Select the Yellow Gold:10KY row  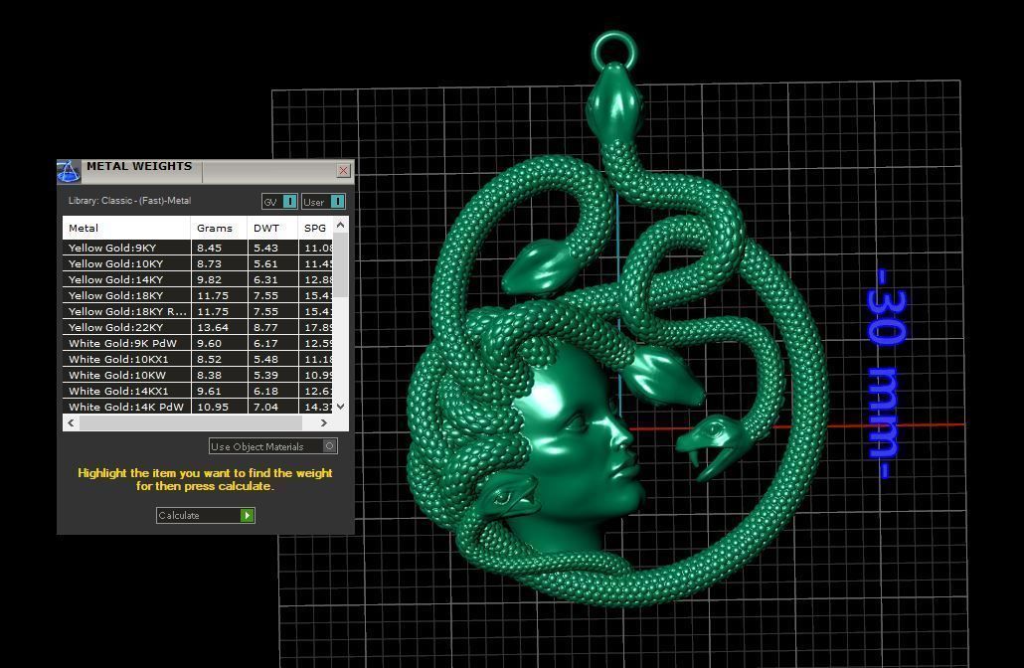(198, 263)
